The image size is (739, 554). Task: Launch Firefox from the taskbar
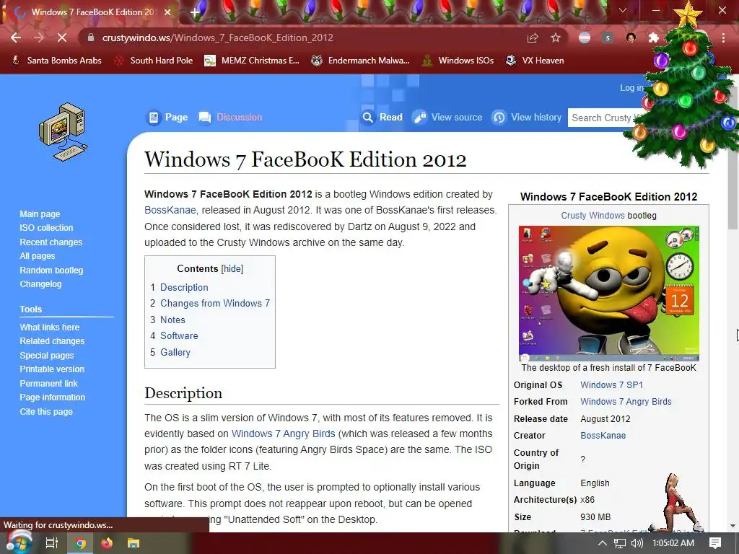[107, 543]
